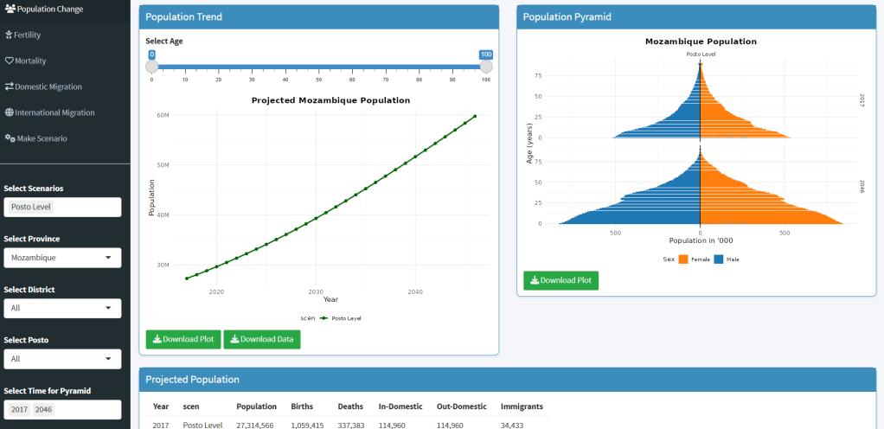Click the heart icon beside Mortality
Viewport: 884px width, 429px height.
pyautogui.click(x=9, y=61)
